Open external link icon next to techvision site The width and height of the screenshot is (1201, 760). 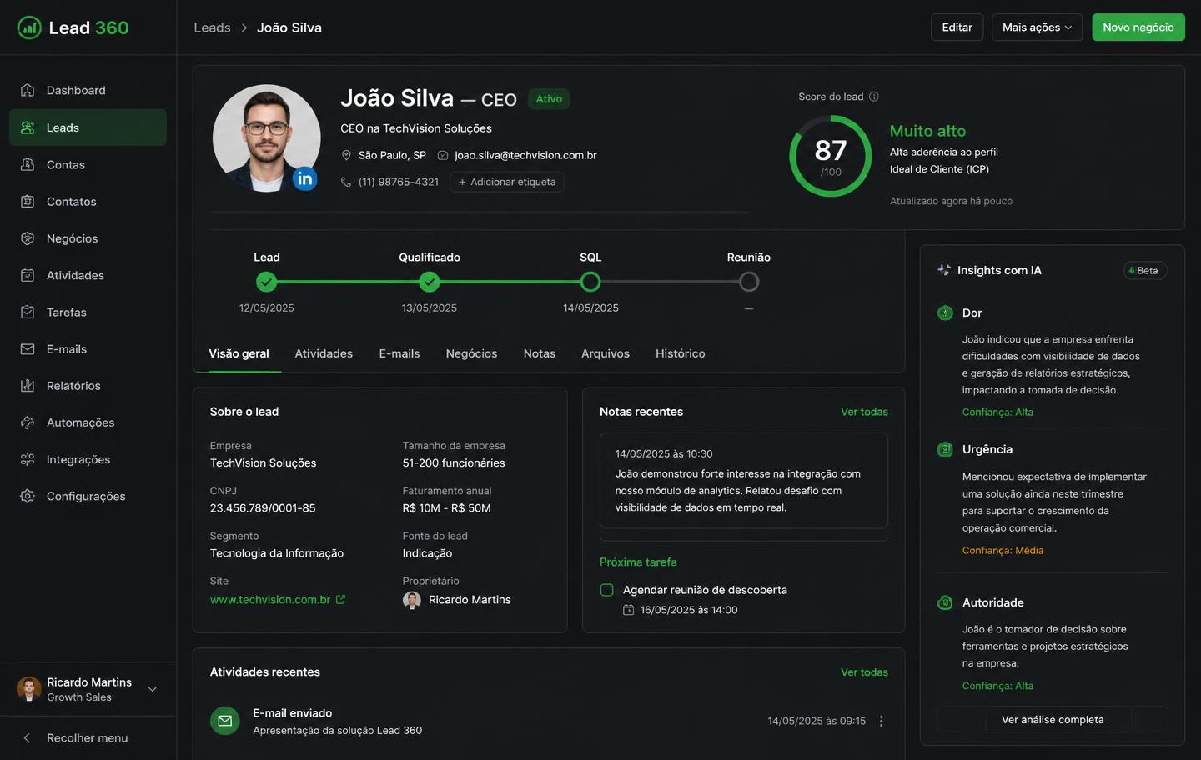[340, 599]
